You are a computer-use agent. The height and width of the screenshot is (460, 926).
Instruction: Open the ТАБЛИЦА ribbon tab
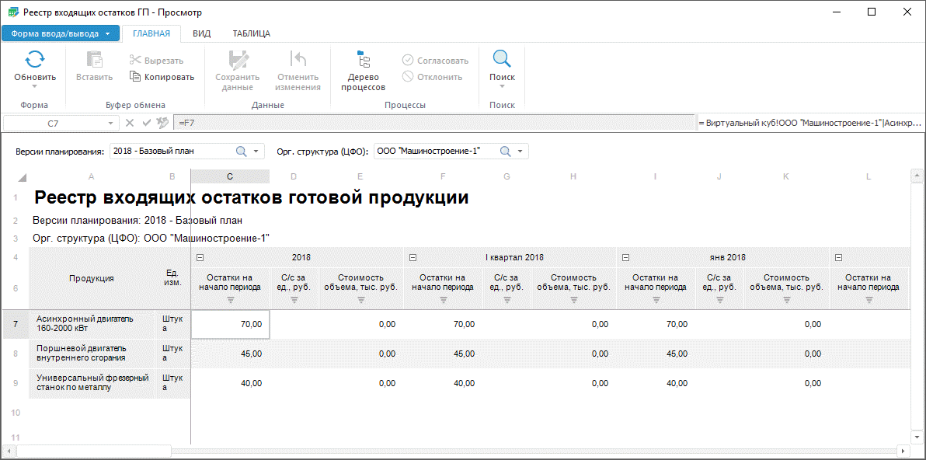tap(251, 33)
